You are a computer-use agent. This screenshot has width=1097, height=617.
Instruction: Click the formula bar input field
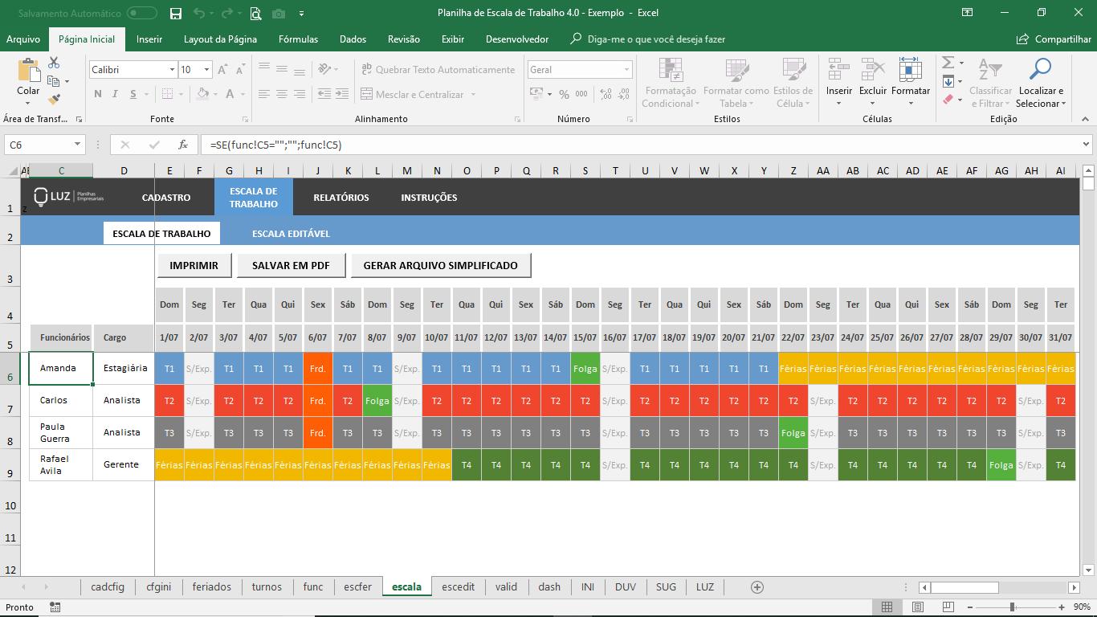click(x=640, y=145)
